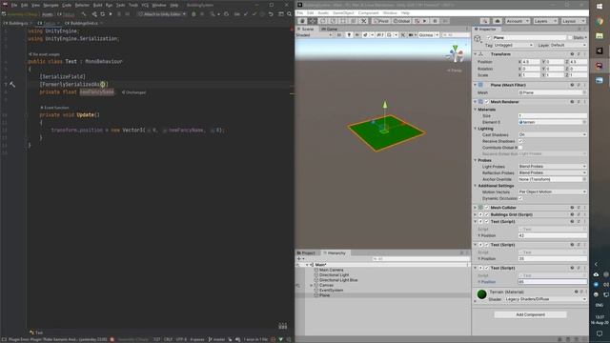Toggle 2D mode in Scene view toolbar
The image size is (610, 343).
(339, 35)
